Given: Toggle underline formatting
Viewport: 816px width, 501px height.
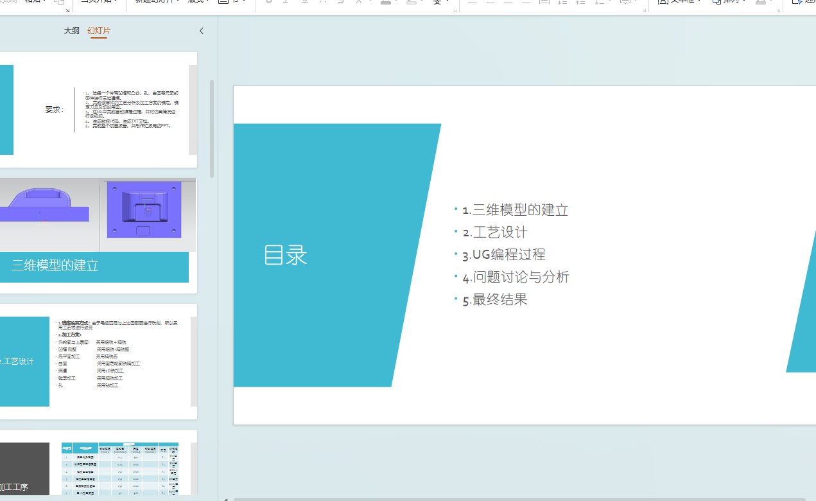Looking at the screenshot, I should (x=305, y=3).
